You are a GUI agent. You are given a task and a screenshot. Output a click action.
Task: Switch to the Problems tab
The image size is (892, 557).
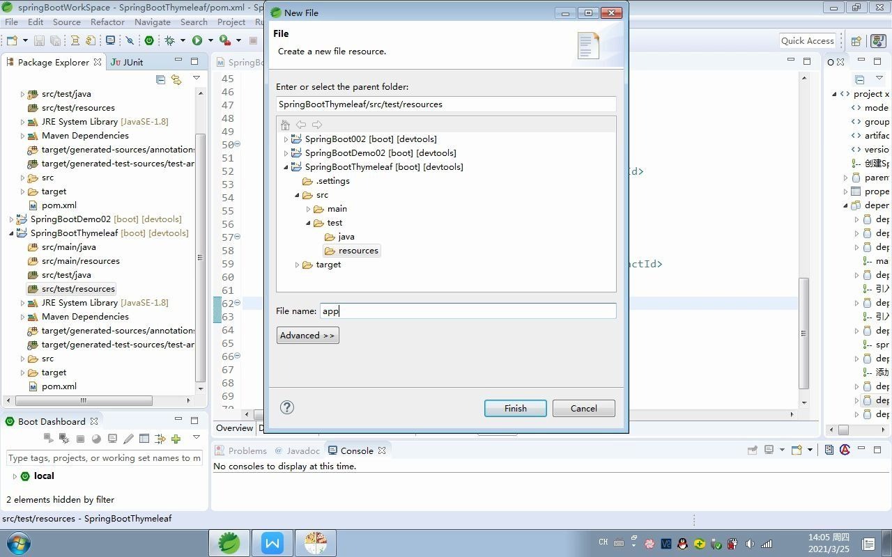coord(241,450)
